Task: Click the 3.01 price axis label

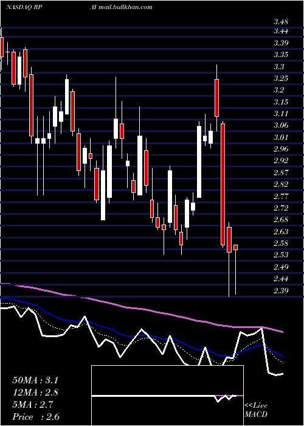Action: 281,138
